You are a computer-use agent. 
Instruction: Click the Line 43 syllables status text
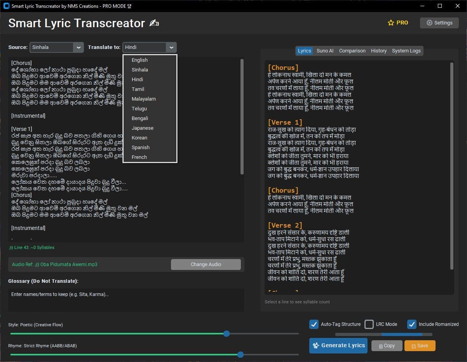34,248
